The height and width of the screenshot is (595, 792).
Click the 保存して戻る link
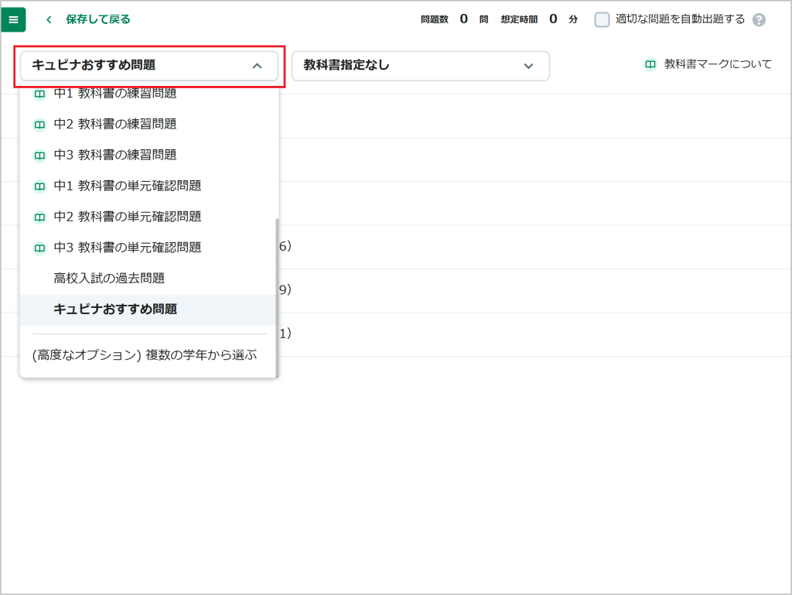click(x=98, y=19)
